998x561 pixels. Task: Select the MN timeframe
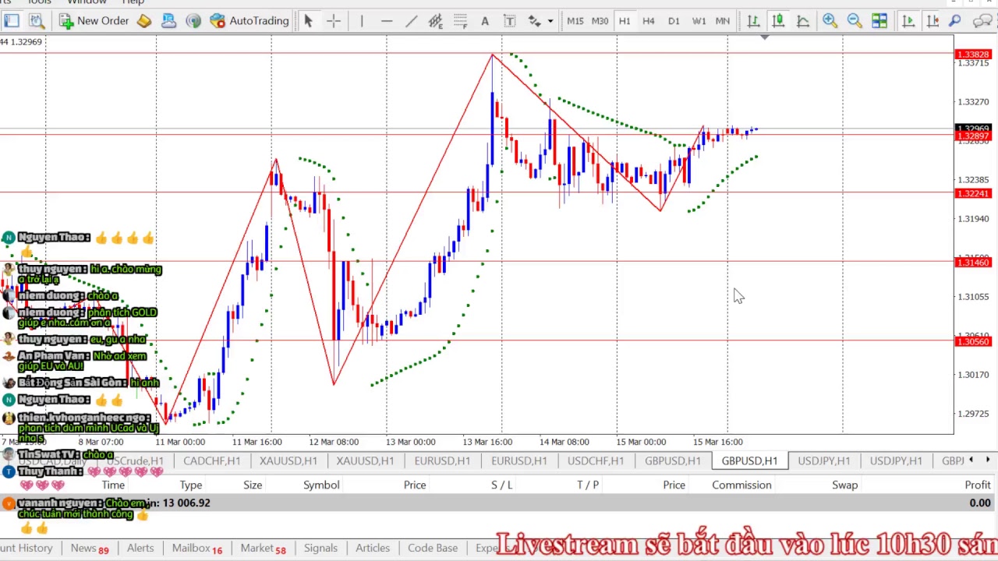[x=723, y=21]
